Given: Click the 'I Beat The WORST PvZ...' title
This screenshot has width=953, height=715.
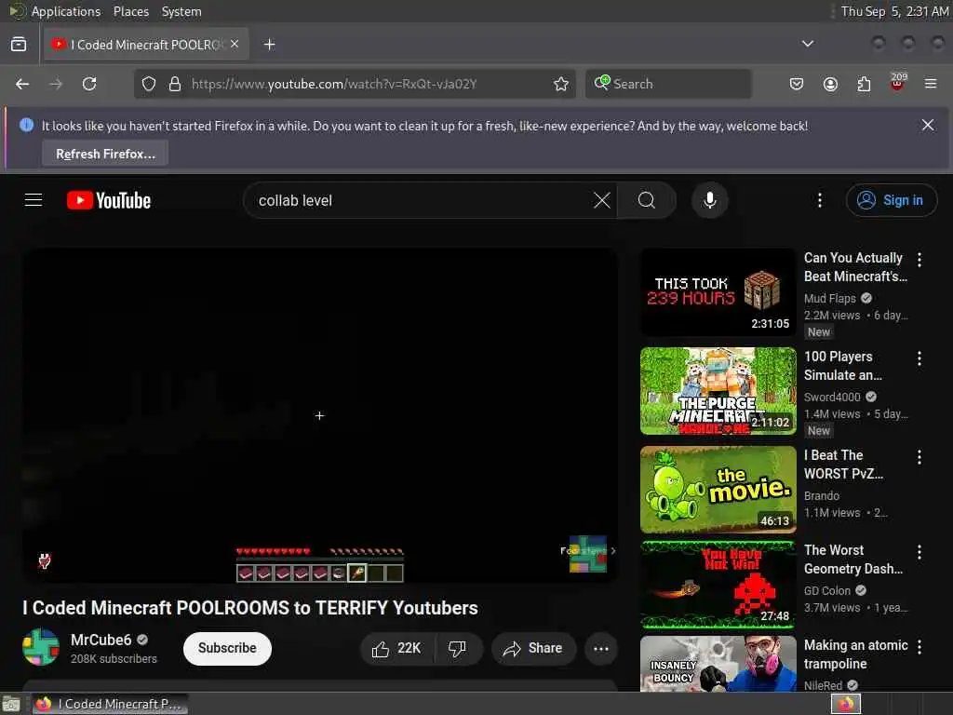Looking at the screenshot, I should pyautogui.click(x=843, y=465).
